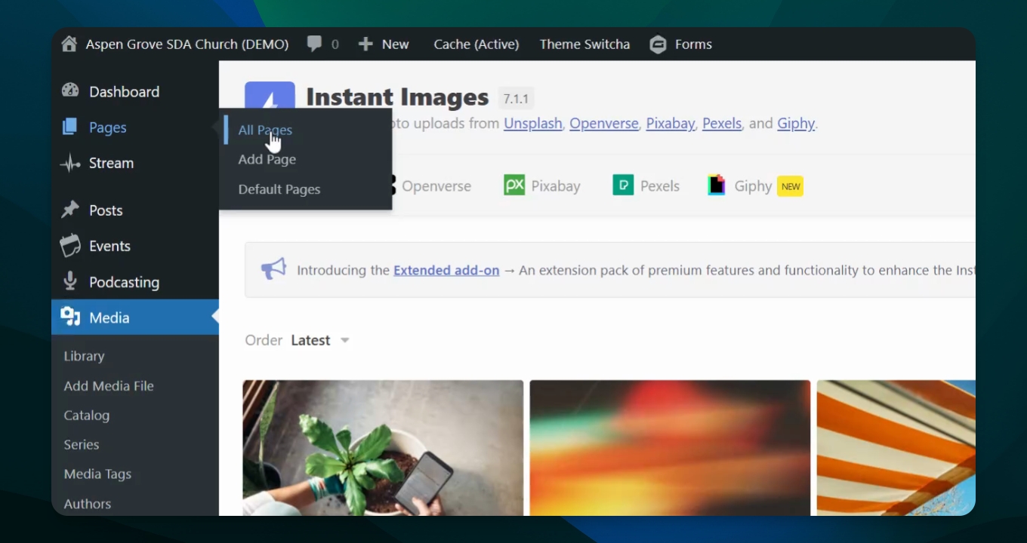Click the home icon in the admin bar
The height and width of the screenshot is (543, 1027).
pyautogui.click(x=69, y=44)
